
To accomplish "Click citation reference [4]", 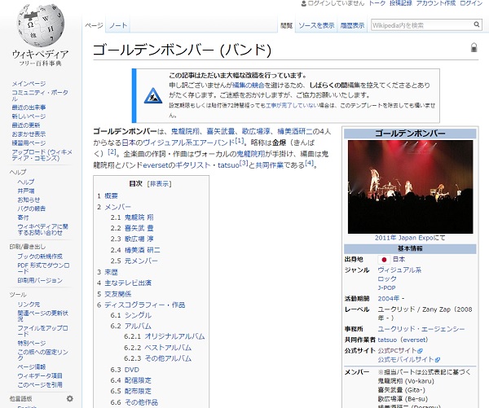I will point(309,163).
